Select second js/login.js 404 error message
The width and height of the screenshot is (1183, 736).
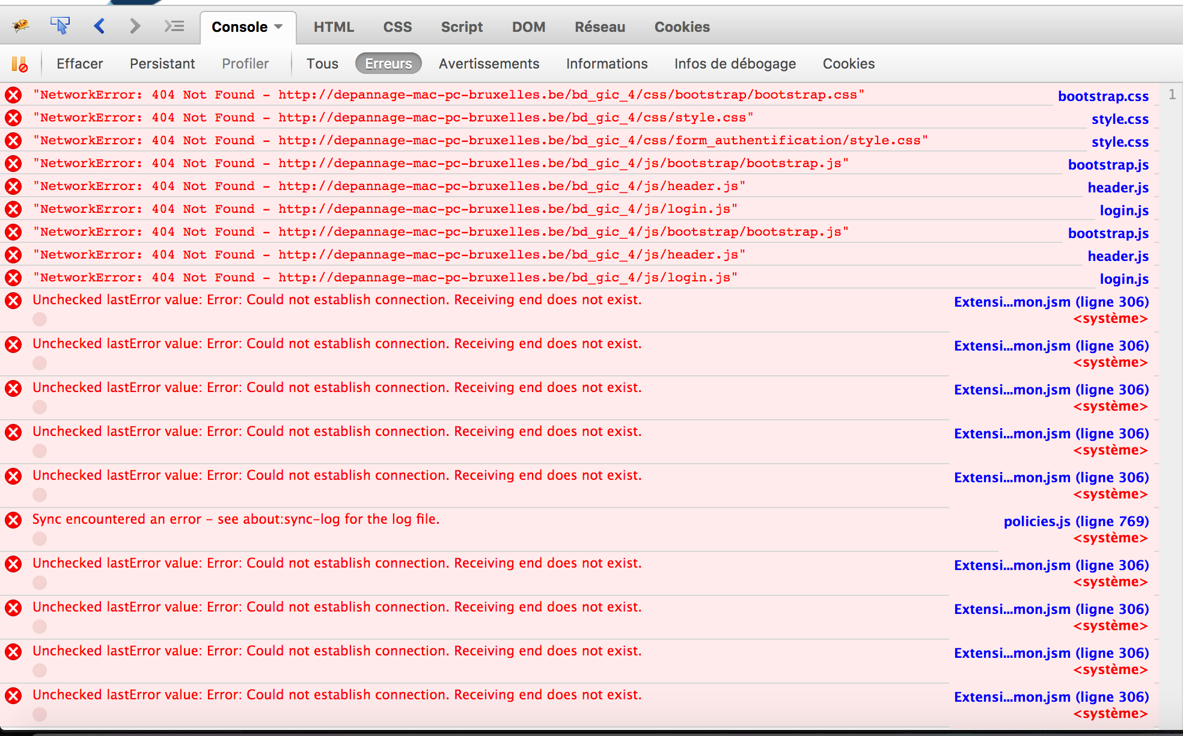point(385,278)
